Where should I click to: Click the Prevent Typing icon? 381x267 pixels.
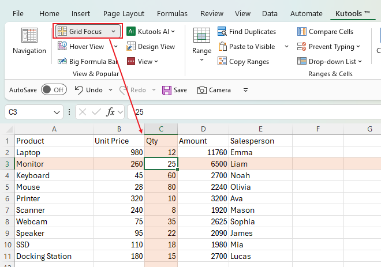[301, 46]
